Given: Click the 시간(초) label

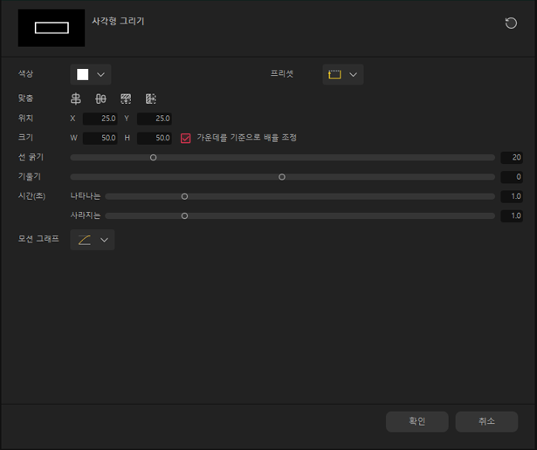Looking at the screenshot, I should coord(31,196).
